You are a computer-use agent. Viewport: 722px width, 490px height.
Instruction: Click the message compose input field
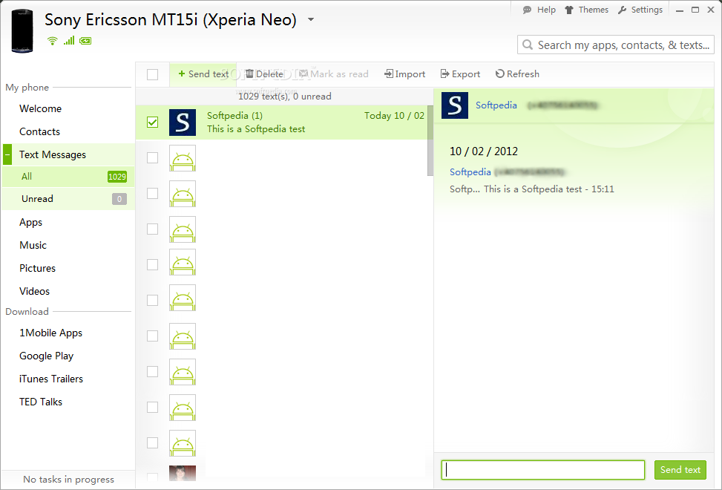pyautogui.click(x=543, y=470)
